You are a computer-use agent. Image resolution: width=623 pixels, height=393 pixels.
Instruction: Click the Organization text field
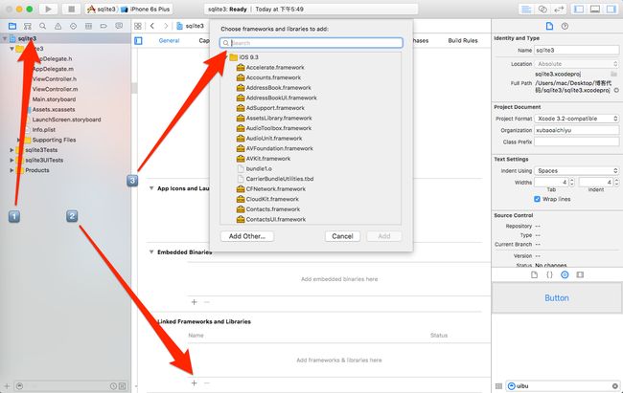[x=576, y=130]
